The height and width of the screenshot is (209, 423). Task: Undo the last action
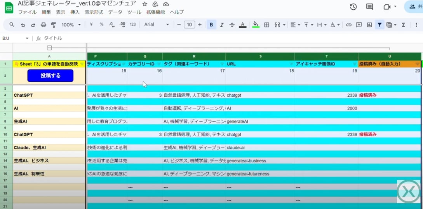point(23,25)
